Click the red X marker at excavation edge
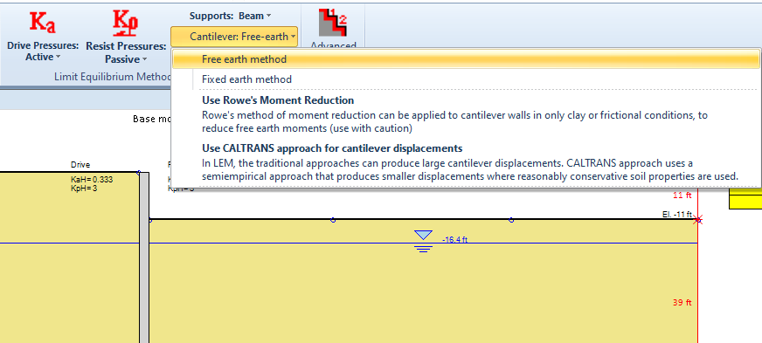Viewport: 762px width, 343px height. (698, 220)
